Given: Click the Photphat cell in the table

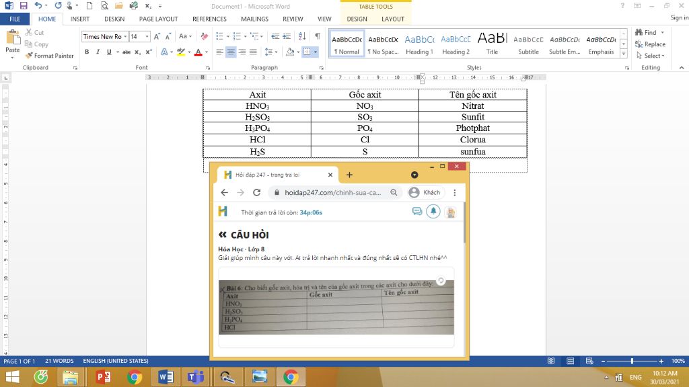Looking at the screenshot, I should 473,128.
